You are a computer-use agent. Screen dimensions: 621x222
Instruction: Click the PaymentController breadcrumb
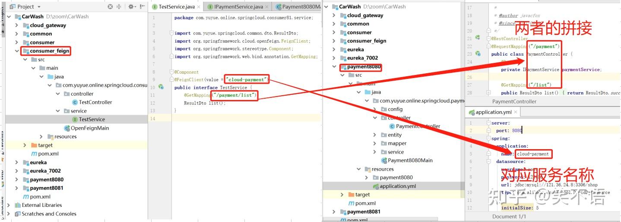[x=514, y=101]
